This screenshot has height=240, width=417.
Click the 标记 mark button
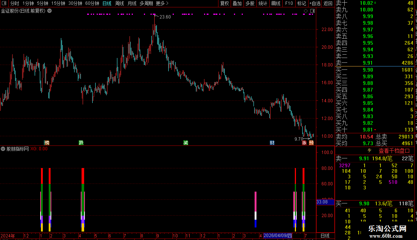pos(301,3)
